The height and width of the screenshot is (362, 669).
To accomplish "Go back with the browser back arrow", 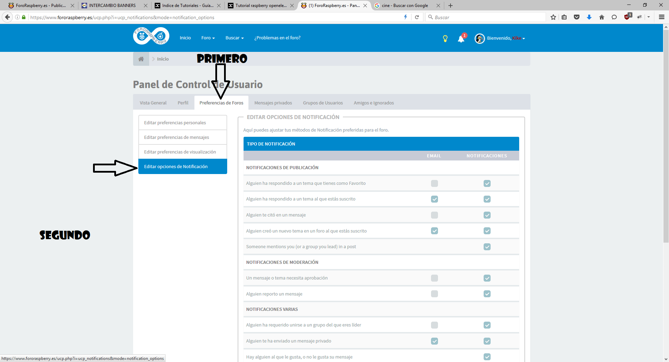I will pyautogui.click(x=7, y=17).
